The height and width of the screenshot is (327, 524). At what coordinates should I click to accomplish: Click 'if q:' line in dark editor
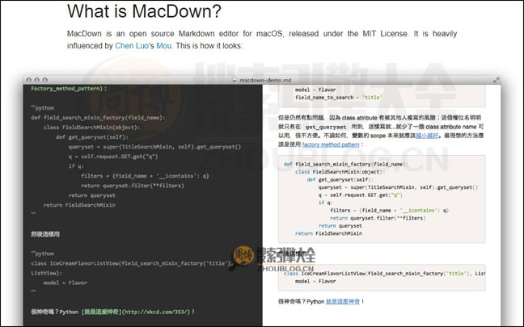(x=76, y=166)
